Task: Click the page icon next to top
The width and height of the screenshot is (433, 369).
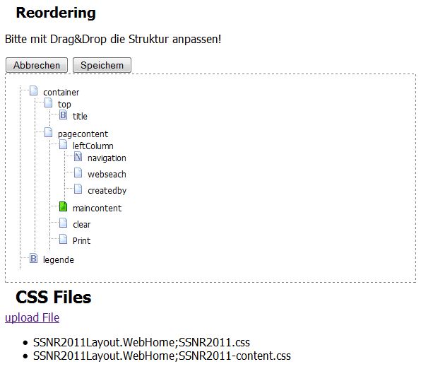Action: (49, 103)
